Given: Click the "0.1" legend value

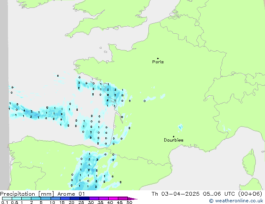Looking at the screenshot, I should click(5, 202).
